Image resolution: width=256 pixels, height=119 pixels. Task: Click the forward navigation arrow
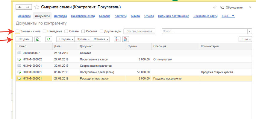[x=28, y=7]
